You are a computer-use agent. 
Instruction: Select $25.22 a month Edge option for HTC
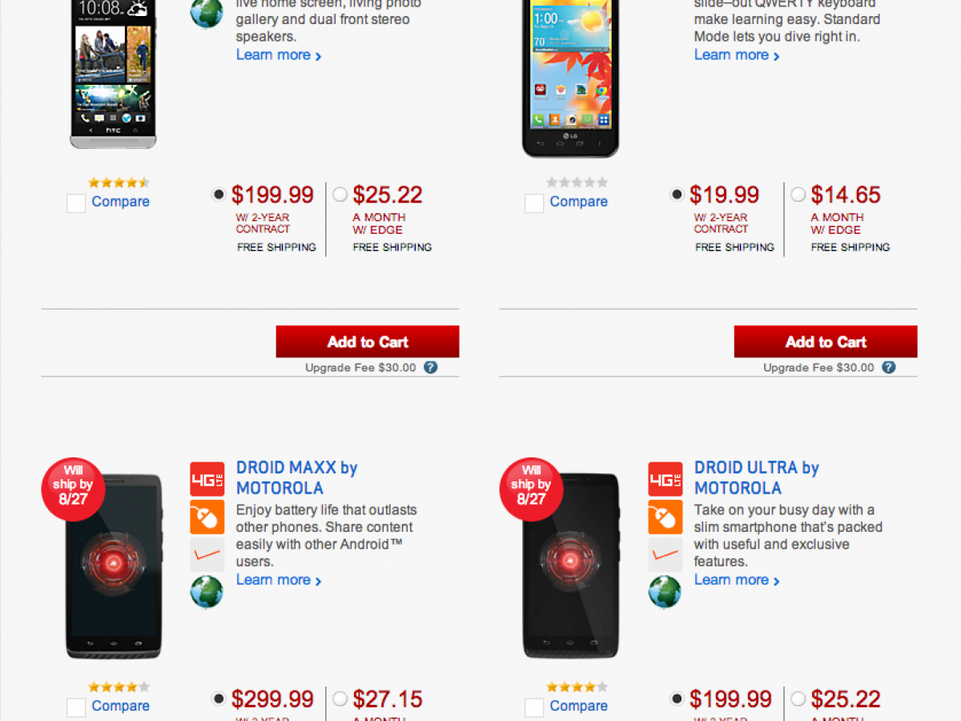340,195
